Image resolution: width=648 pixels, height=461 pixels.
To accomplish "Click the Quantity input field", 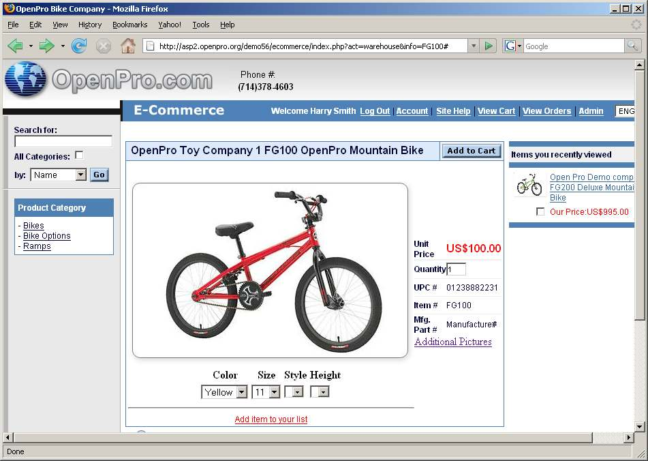I will click(456, 269).
